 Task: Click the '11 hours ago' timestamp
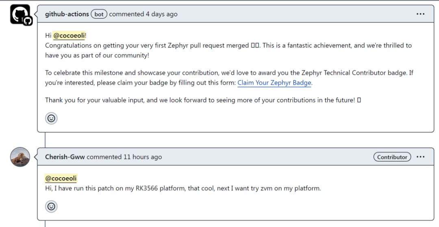tap(143, 157)
